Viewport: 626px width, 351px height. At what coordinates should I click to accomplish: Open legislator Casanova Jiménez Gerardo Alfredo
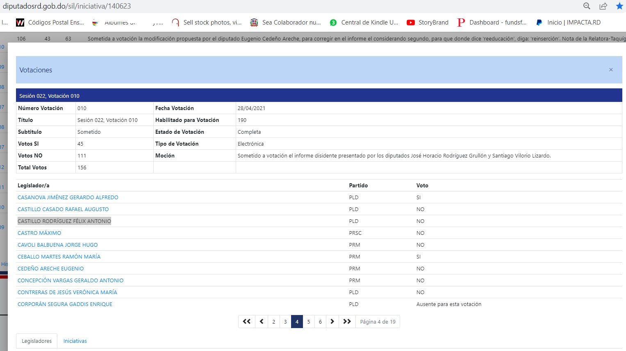(68, 197)
